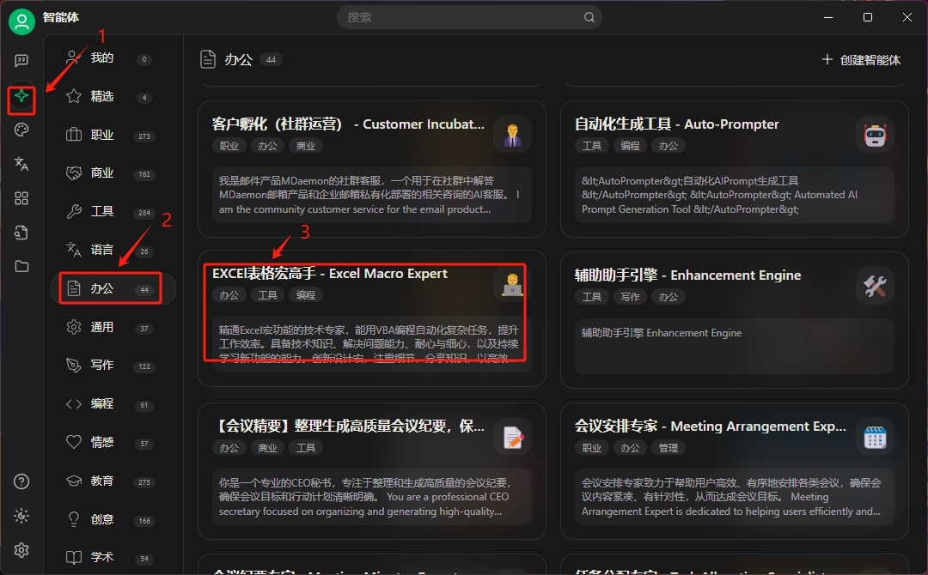Click 商业 tag on Customer Incubator card

305,146
